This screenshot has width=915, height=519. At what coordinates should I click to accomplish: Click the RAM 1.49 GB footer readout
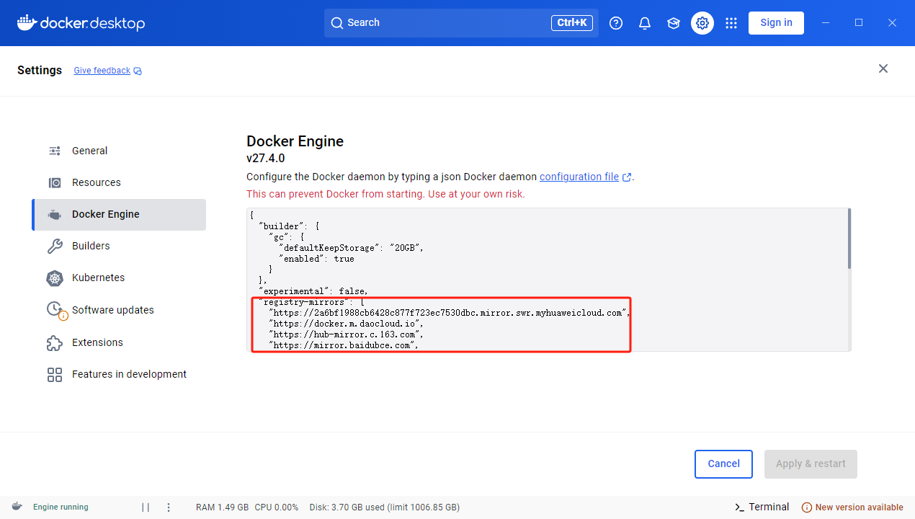coord(223,507)
